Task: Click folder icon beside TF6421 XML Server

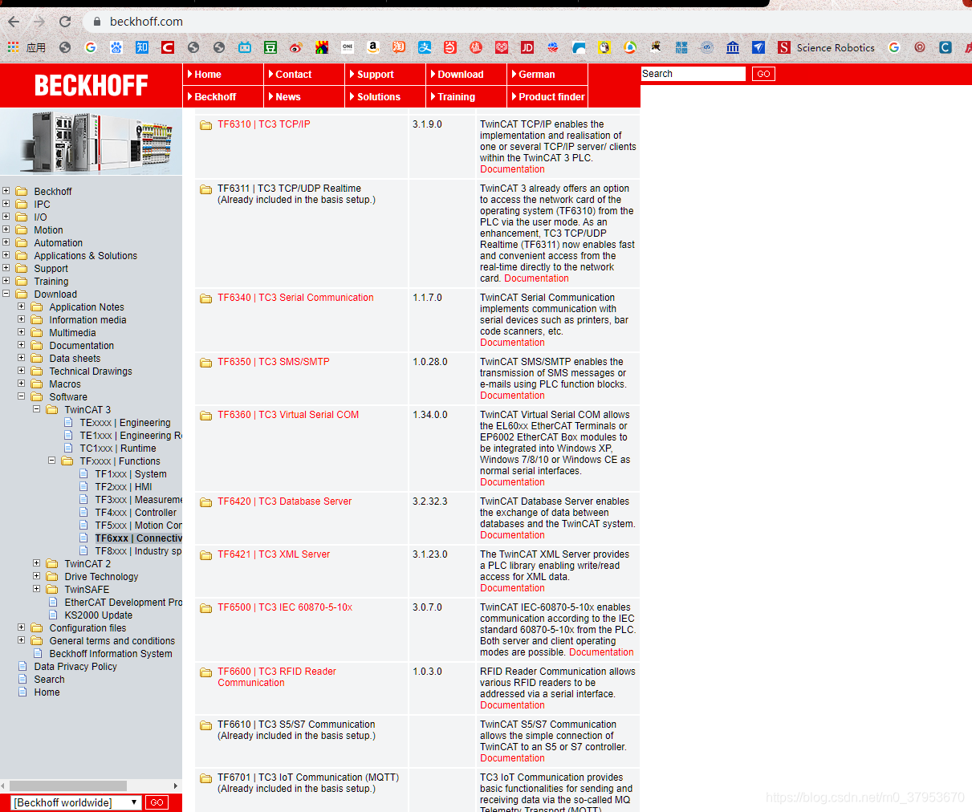Action: [206, 555]
